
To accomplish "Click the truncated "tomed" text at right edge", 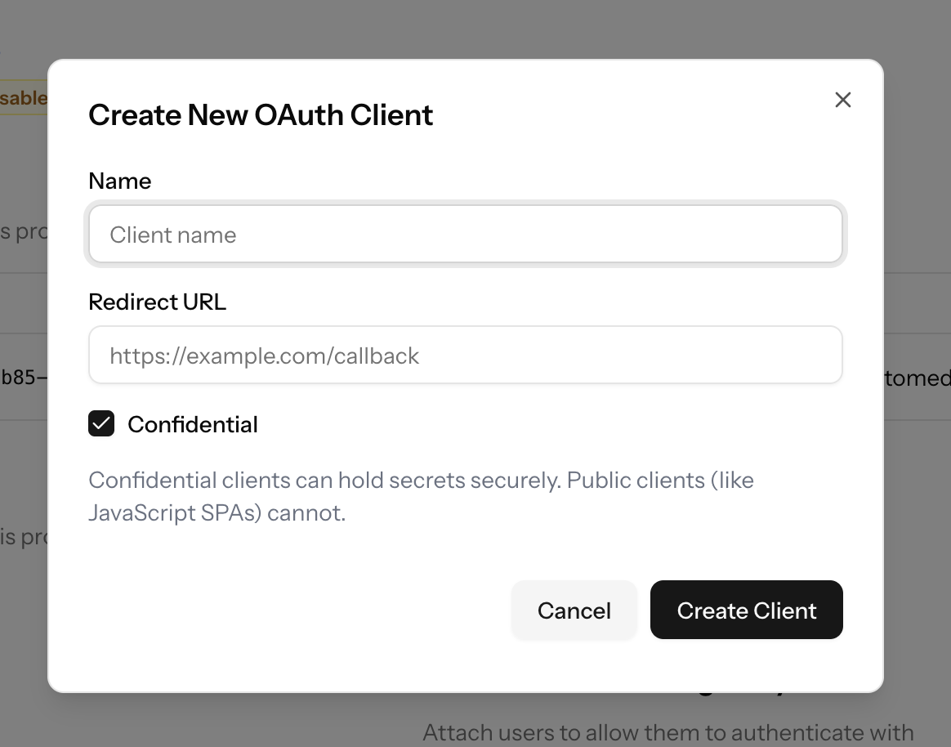I will point(918,378).
